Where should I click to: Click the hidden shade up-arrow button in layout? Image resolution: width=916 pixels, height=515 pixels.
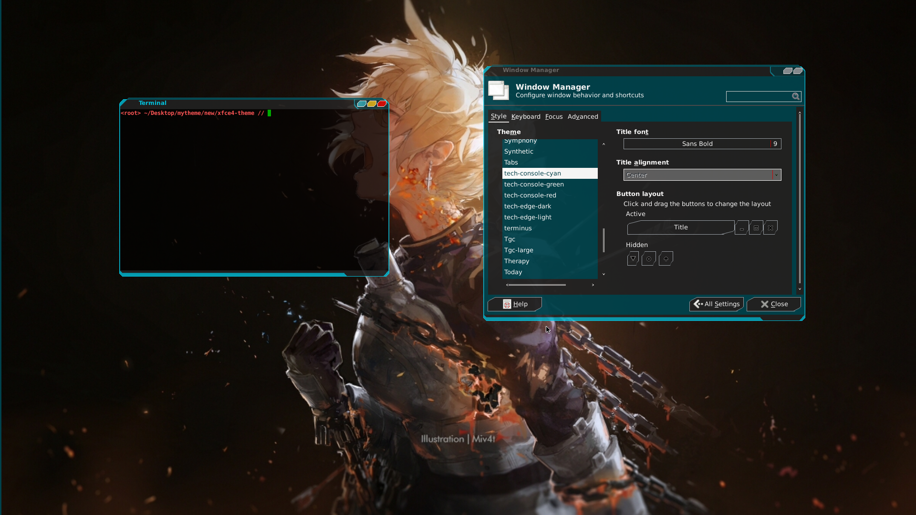coord(666,258)
